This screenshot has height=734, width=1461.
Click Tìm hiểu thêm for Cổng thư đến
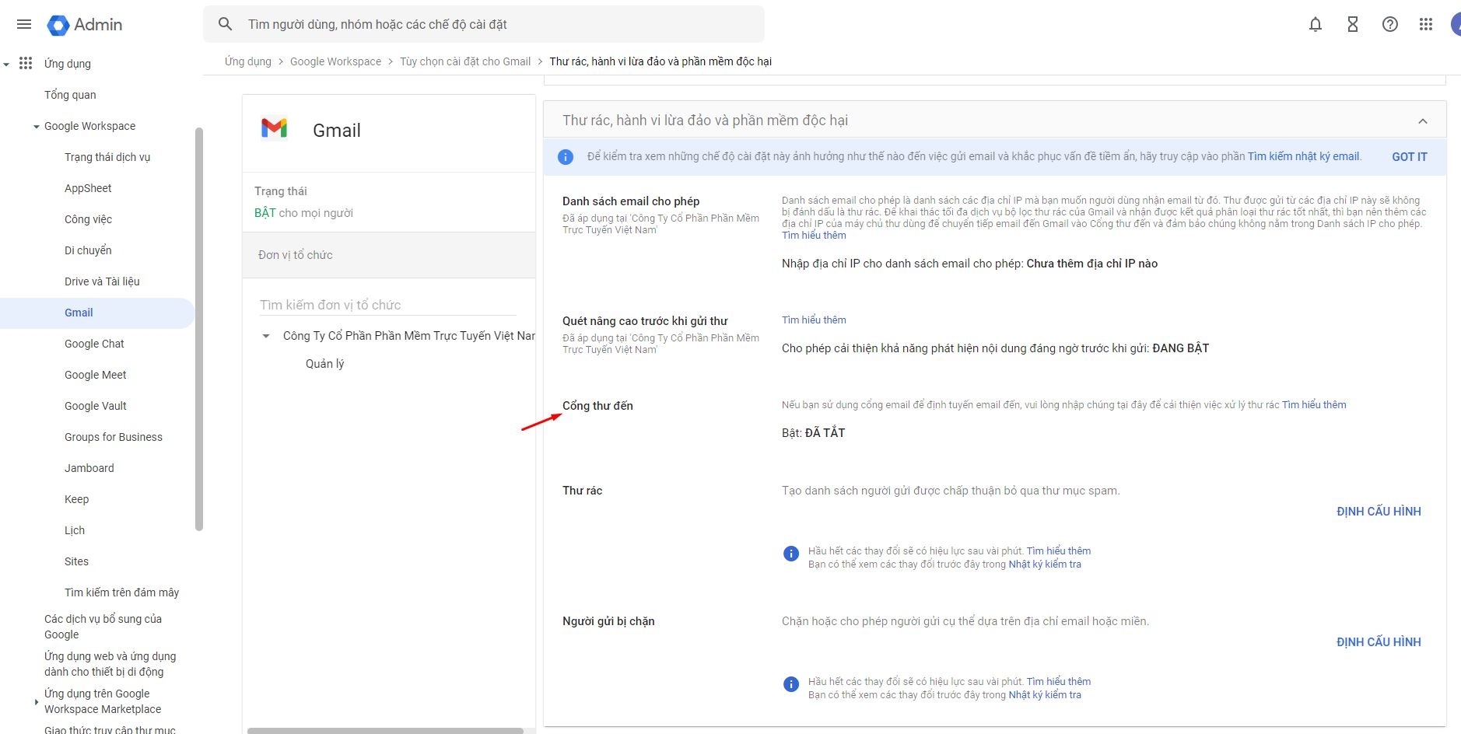1314,404
